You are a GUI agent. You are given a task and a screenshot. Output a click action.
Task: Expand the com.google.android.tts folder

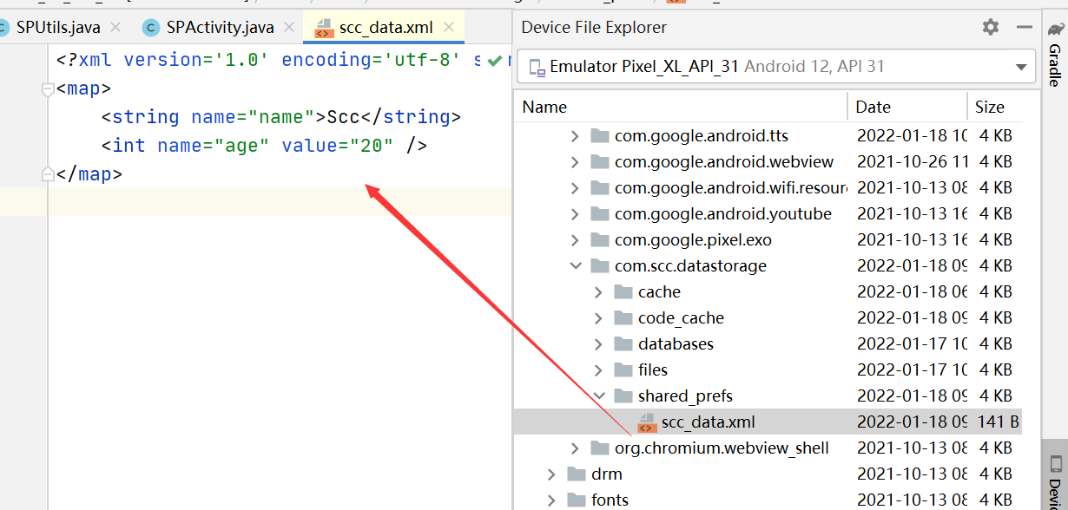pyautogui.click(x=575, y=136)
